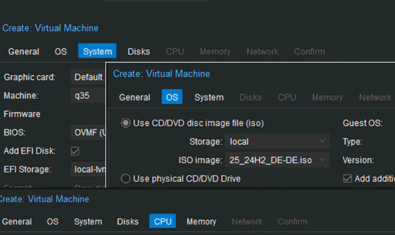
Task: Open Disks tab beside the highlighted System tab
Action: (x=139, y=52)
